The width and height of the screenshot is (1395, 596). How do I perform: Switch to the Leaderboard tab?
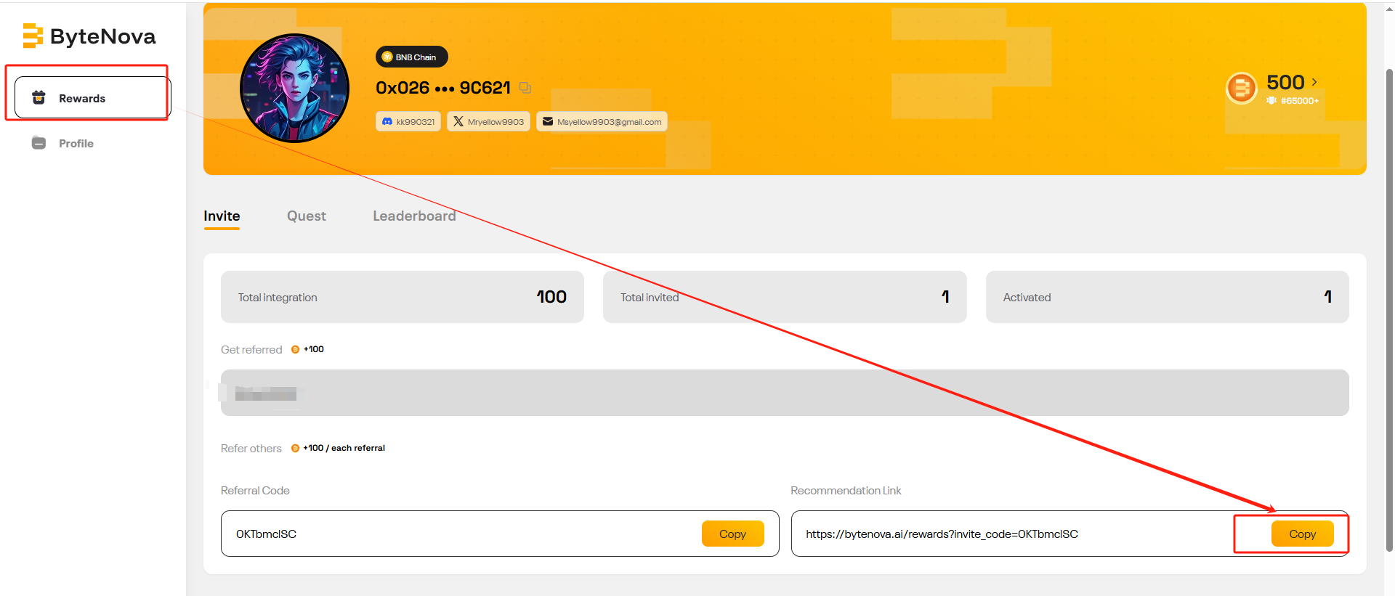(x=414, y=216)
